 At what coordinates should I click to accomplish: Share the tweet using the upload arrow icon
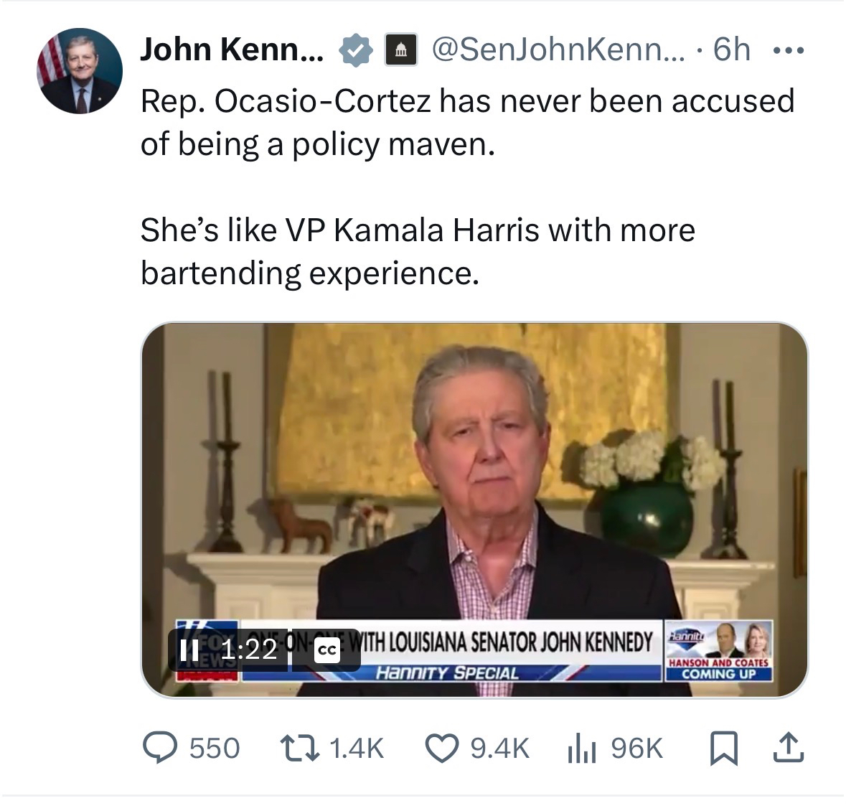pyautogui.click(x=787, y=748)
